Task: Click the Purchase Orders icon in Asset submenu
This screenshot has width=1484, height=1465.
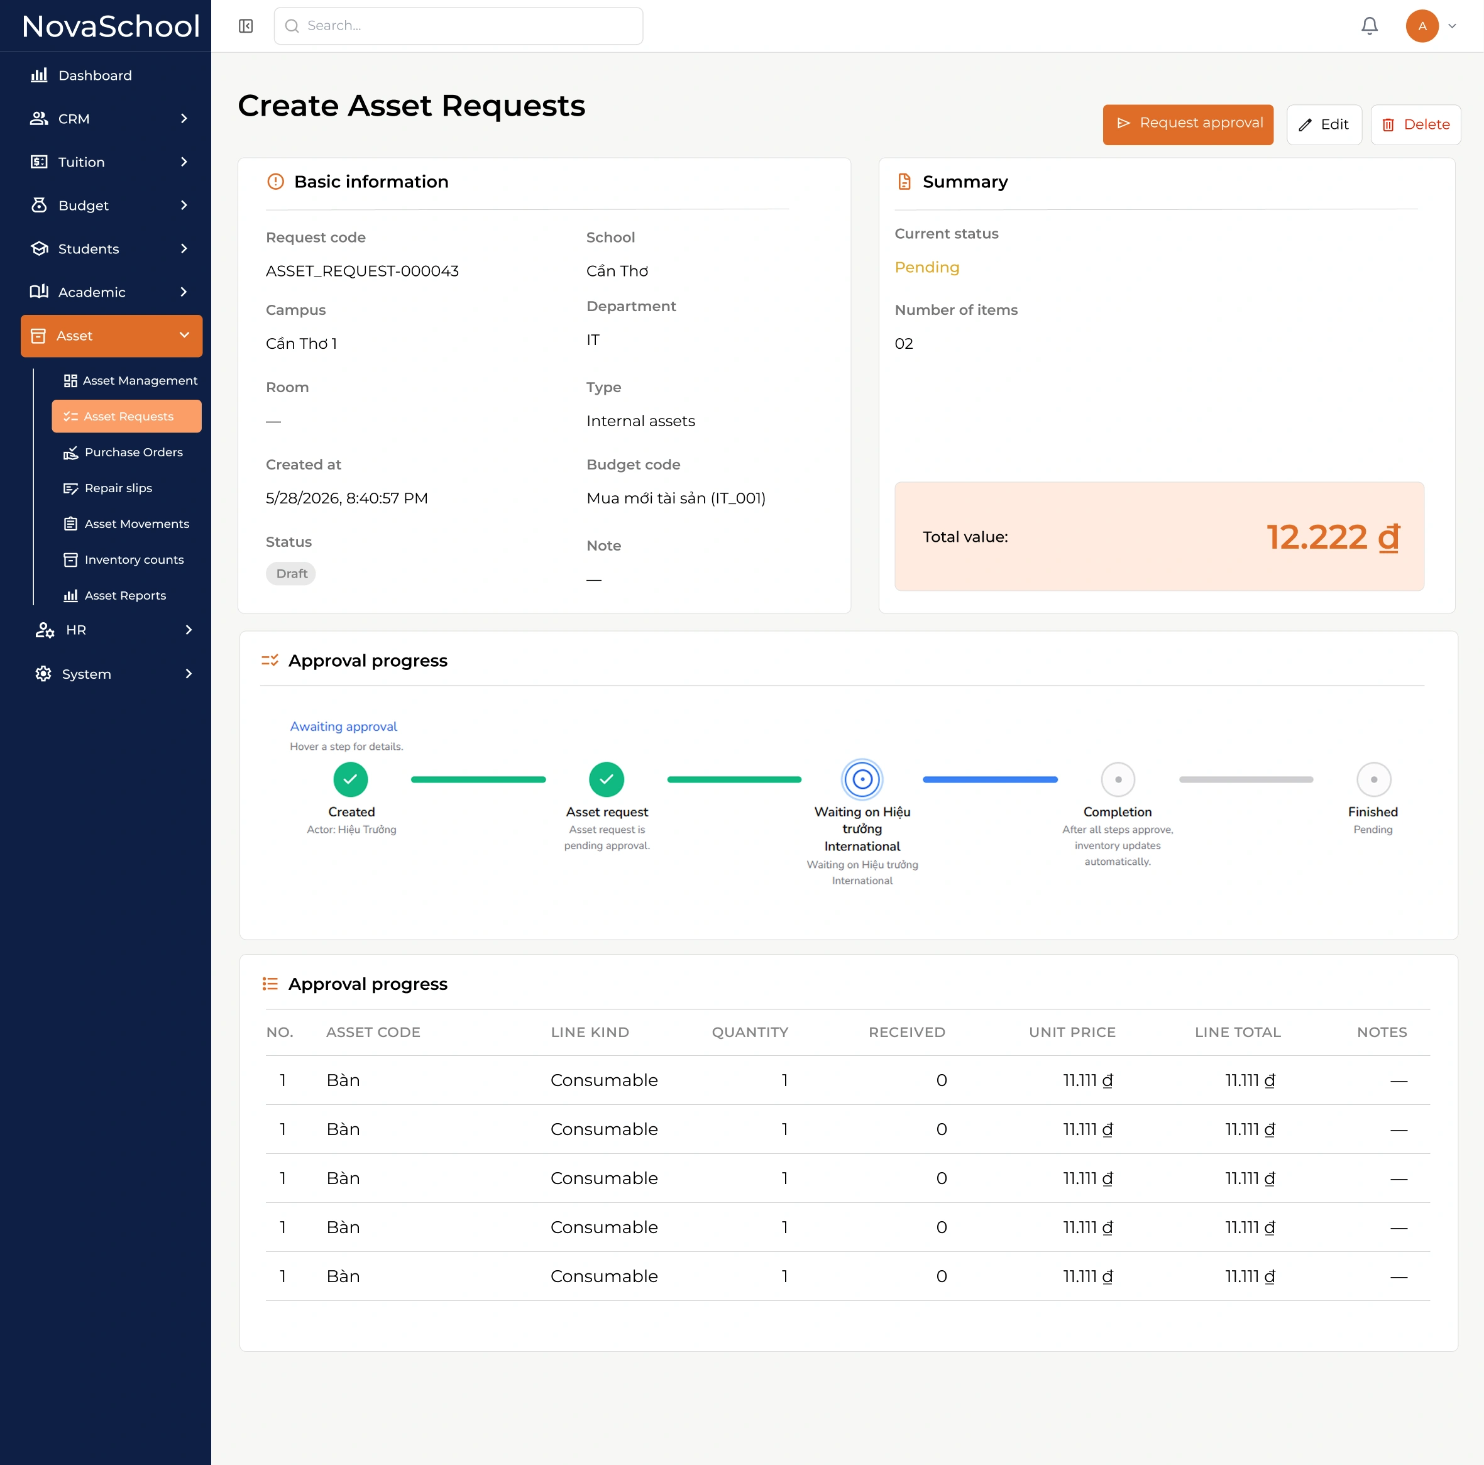Action: 70,453
